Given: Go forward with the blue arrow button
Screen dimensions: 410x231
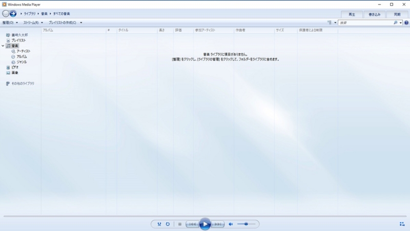Looking at the screenshot, I should (x=13, y=14).
